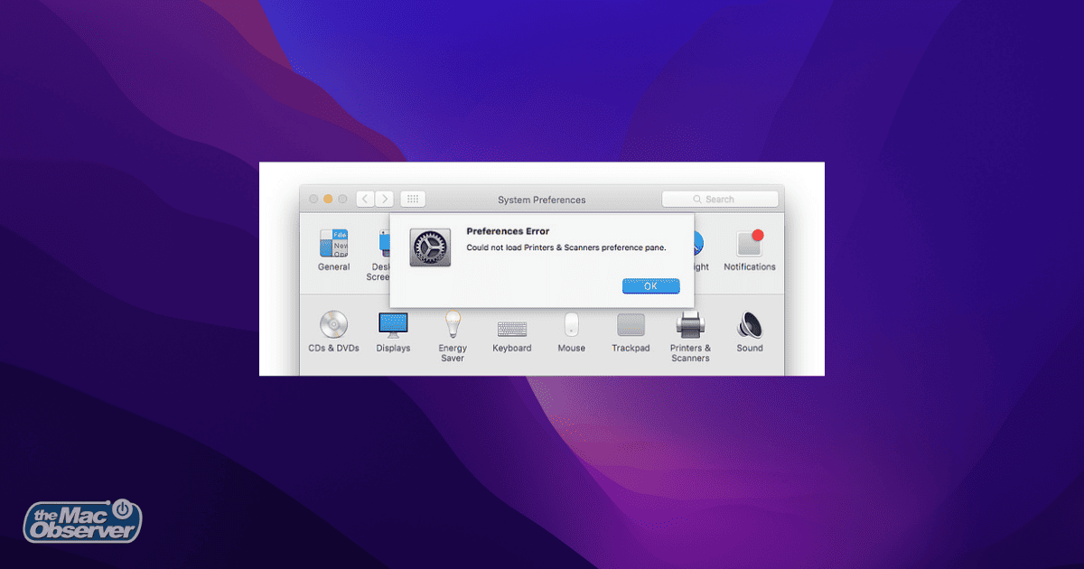This screenshot has height=569, width=1084.
Task: Open Printers & Scanners preferences
Action: coord(690,325)
